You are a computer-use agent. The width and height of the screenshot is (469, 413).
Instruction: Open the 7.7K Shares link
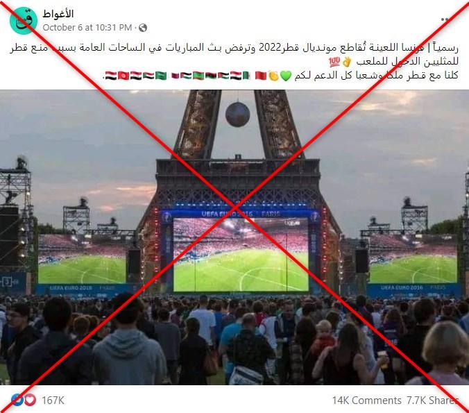[x=432, y=400]
